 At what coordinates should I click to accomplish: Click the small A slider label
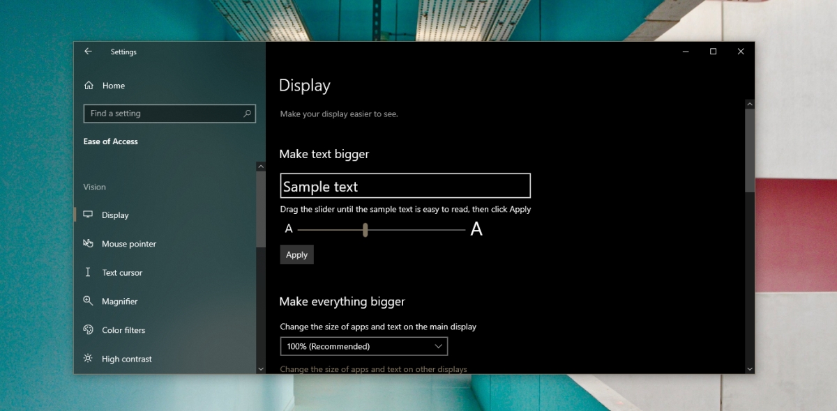pos(289,229)
